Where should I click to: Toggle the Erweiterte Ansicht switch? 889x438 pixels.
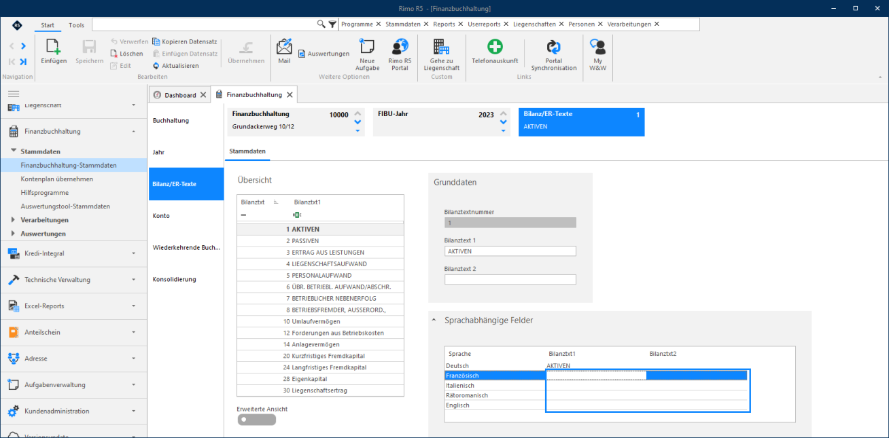(257, 419)
